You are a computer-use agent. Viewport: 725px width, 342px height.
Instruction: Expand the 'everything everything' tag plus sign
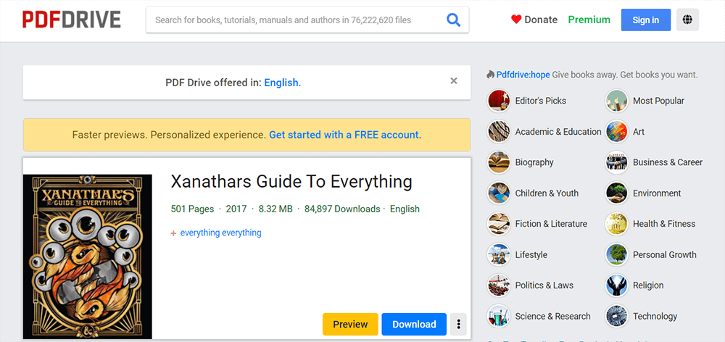[173, 233]
